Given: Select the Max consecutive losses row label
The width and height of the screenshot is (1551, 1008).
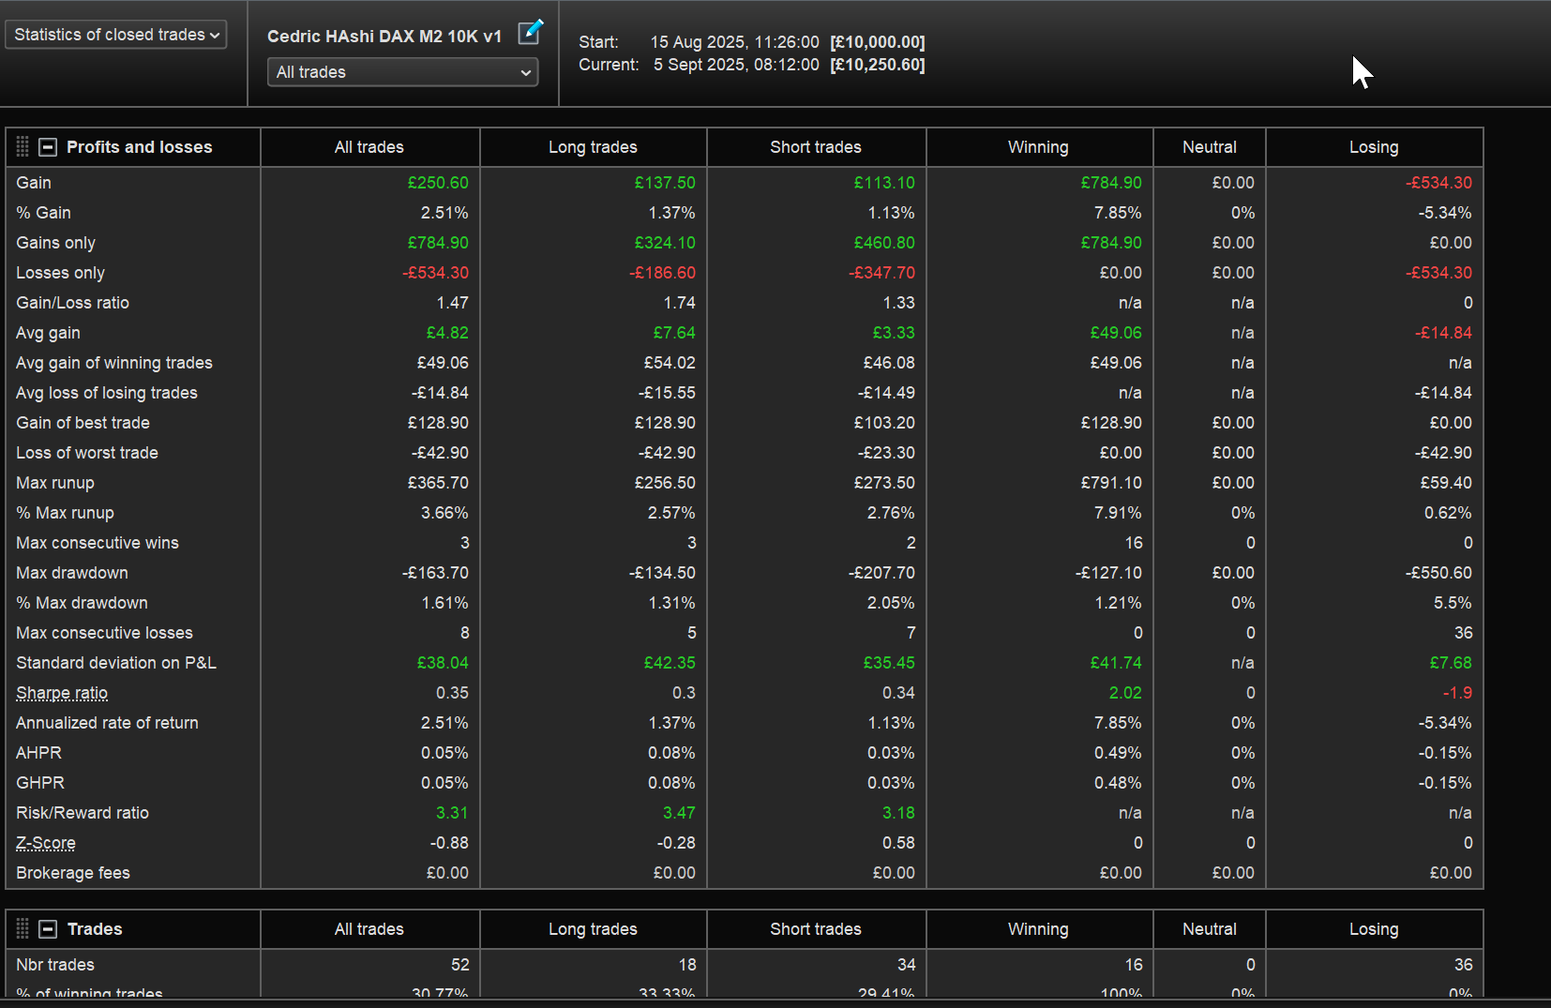Looking at the screenshot, I should pyautogui.click(x=104, y=633).
